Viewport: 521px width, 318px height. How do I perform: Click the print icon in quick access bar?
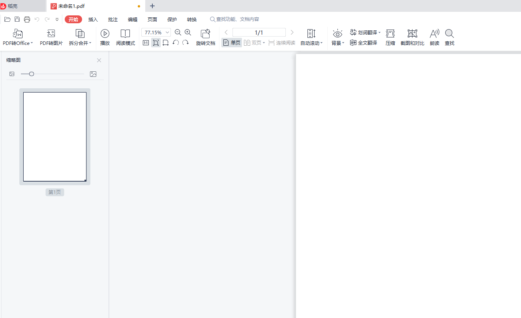click(x=27, y=19)
